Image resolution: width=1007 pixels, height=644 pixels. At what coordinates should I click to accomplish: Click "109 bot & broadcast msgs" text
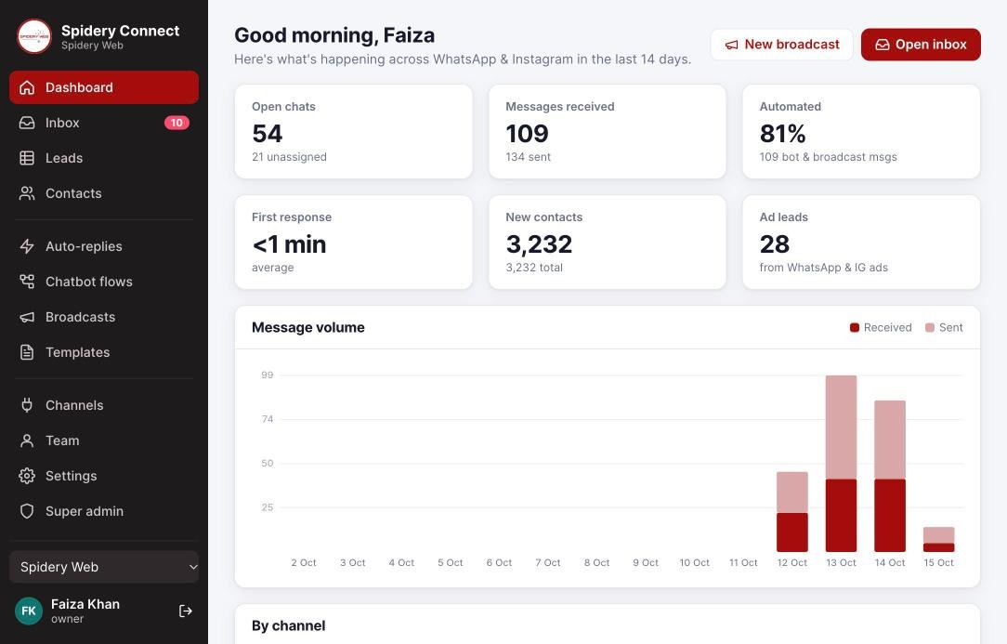[x=828, y=157]
